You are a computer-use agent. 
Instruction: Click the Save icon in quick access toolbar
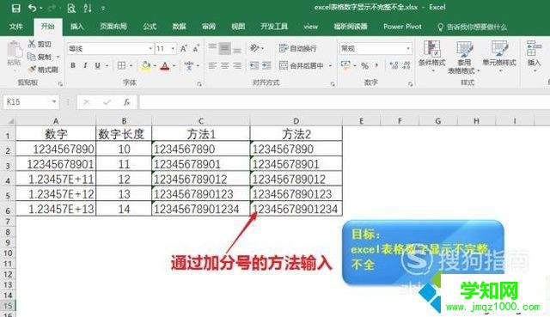15,8
